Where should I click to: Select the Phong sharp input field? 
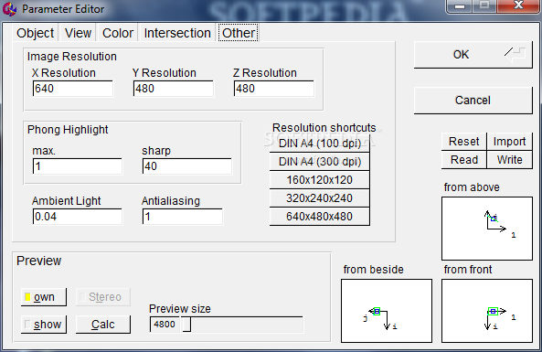point(187,166)
